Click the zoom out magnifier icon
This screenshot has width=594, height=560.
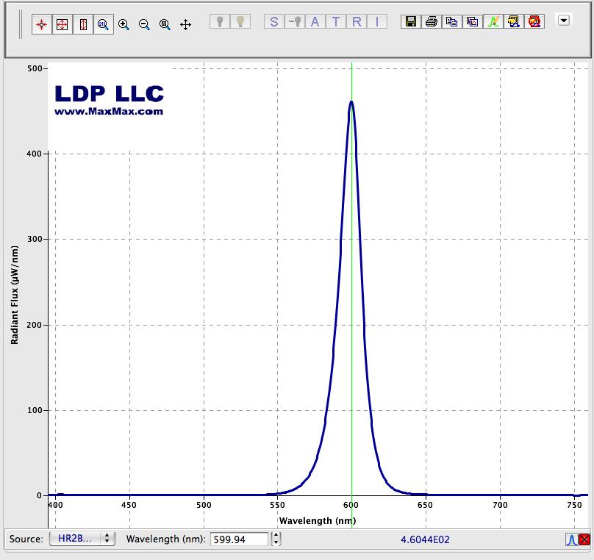144,24
